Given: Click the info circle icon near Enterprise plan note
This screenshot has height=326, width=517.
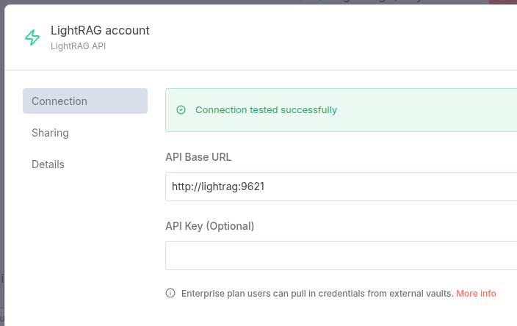Looking at the screenshot, I should pos(170,293).
